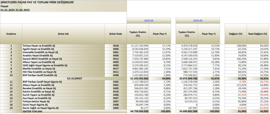
Task: Click the 2024 sector total 35.690.862.594
Action: [187, 111]
